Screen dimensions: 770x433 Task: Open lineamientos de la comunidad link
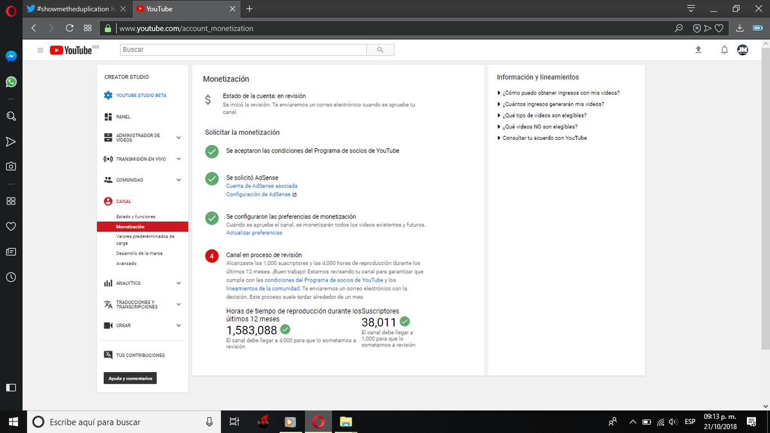pyautogui.click(x=263, y=289)
